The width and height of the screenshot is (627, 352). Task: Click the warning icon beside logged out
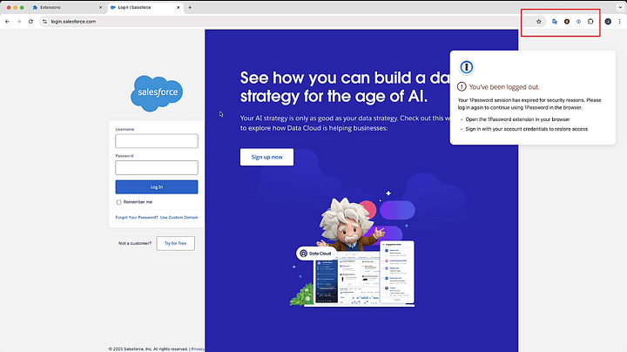[x=462, y=86]
